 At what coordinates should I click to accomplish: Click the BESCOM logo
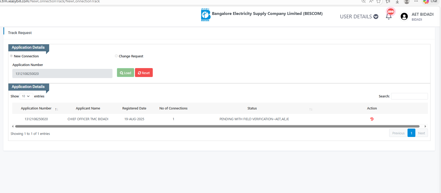pyautogui.click(x=206, y=15)
